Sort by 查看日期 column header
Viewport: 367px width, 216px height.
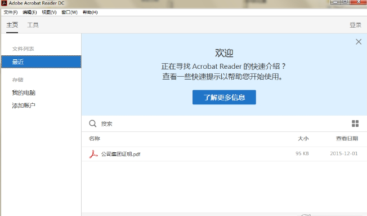pos(347,139)
